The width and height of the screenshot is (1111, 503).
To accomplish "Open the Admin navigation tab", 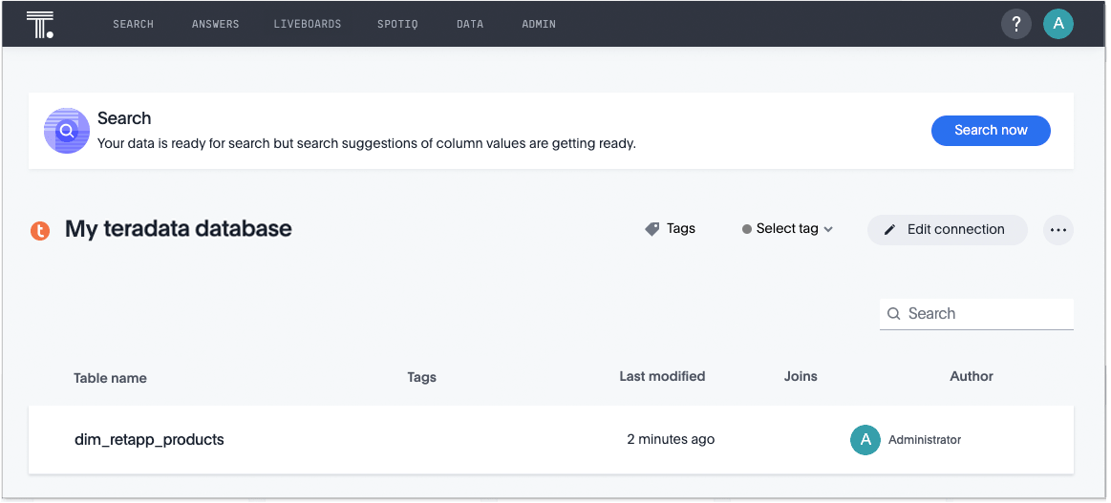I will point(539,24).
